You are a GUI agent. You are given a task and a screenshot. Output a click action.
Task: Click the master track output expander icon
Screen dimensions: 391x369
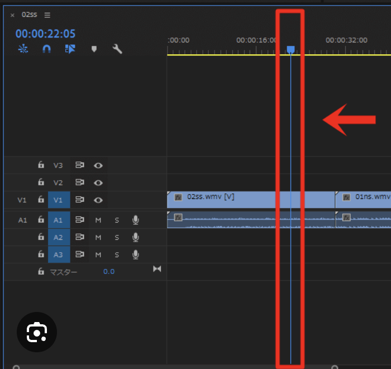pyautogui.click(x=157, y=269)
